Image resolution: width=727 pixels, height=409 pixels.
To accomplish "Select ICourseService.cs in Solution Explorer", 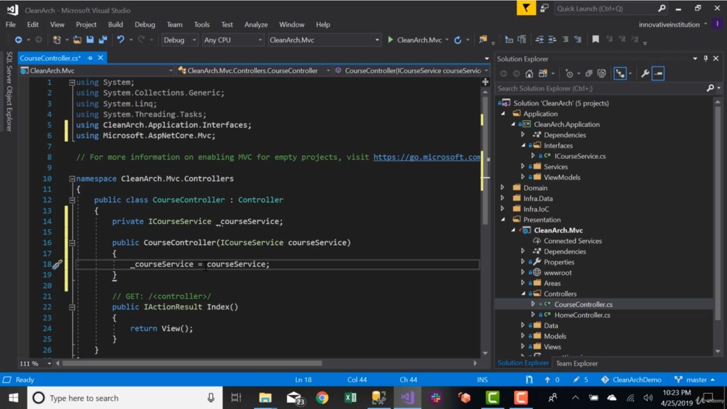I will 580,156.
